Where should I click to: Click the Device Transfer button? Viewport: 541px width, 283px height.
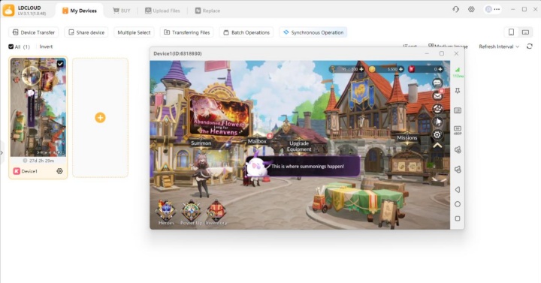pos(34,32)
